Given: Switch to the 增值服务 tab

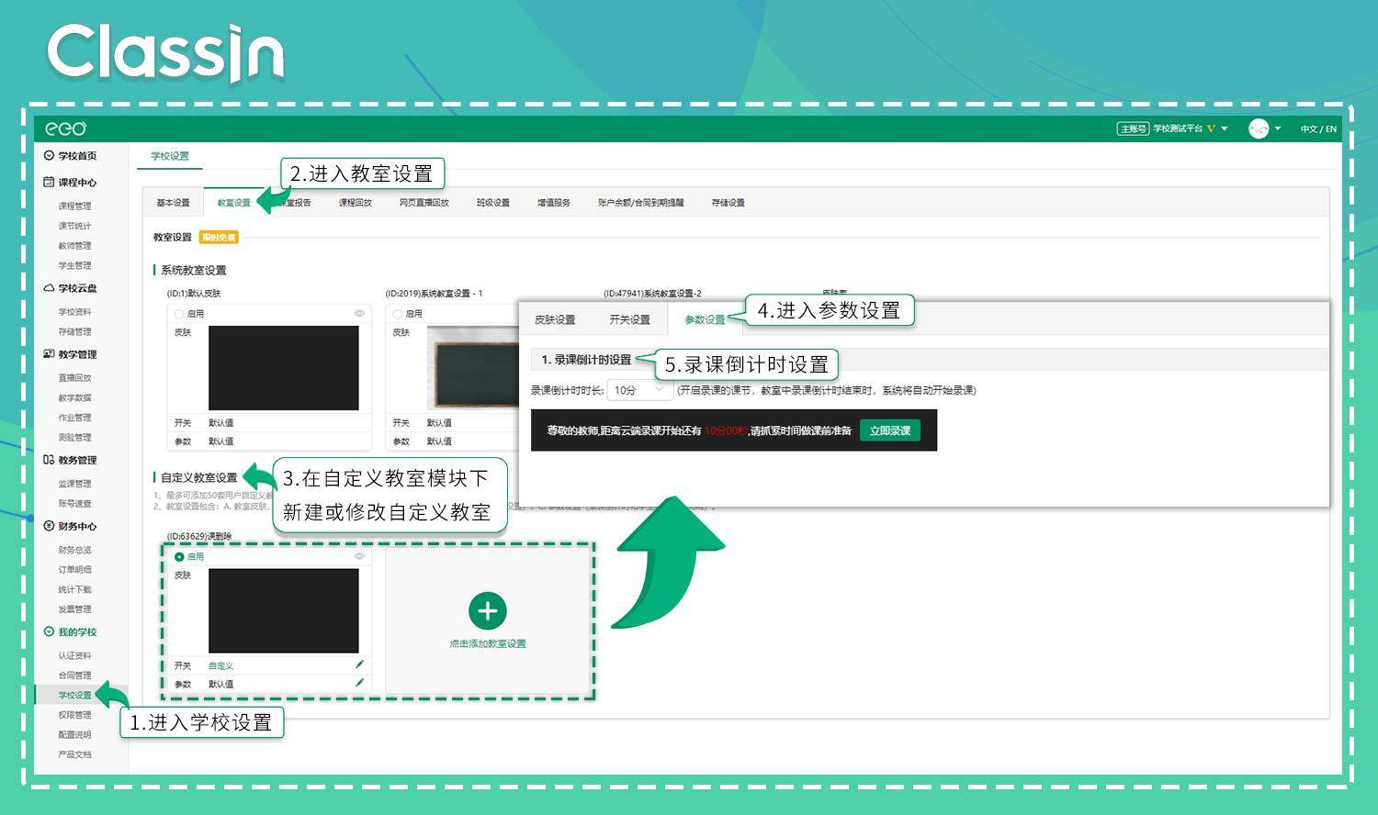Looking at the screenshot, I should click(554, 203).
